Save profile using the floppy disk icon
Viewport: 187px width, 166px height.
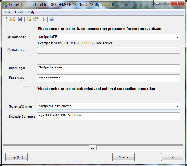coord(20,19)
